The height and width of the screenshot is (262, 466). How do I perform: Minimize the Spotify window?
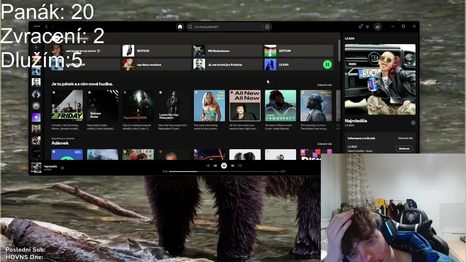click(393, 27)
